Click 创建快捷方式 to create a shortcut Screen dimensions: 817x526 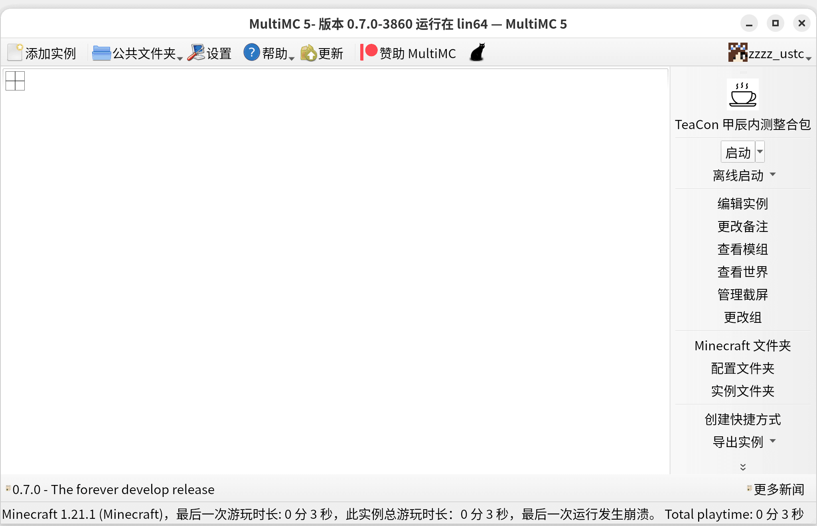[x=743, y=419]
